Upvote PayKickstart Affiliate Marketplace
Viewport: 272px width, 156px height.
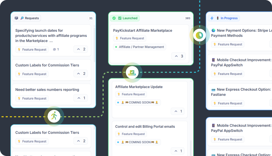[x=179, y=56]
